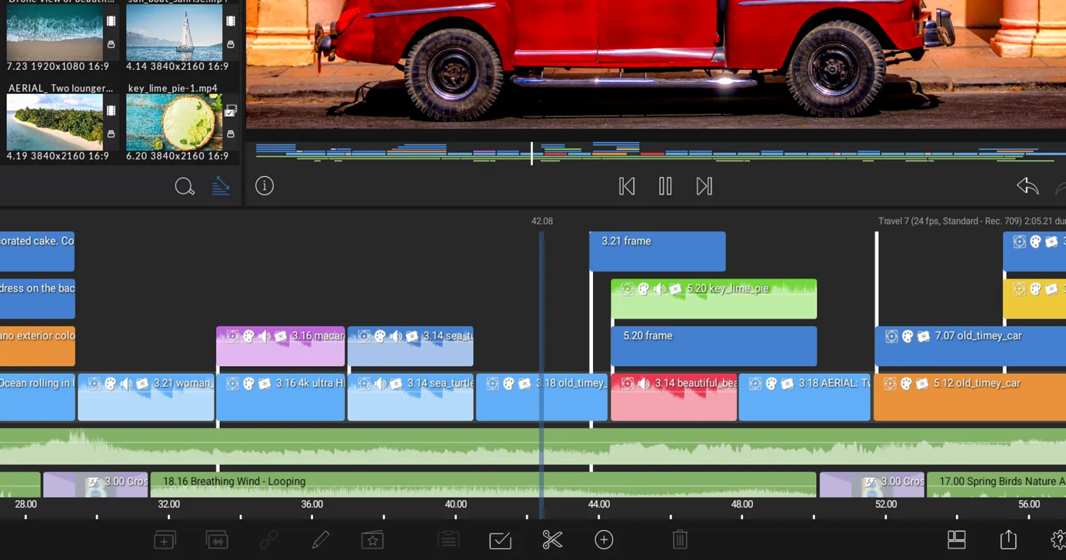
Task: Click the circled plus add-to-timeline icon
Action: pos(604,539)
